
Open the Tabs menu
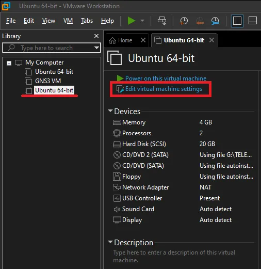(87, 21)
